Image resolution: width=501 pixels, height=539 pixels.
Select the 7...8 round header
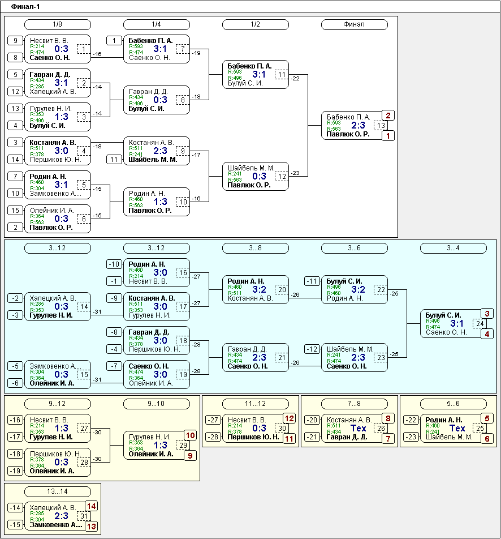tap(354, 404)
